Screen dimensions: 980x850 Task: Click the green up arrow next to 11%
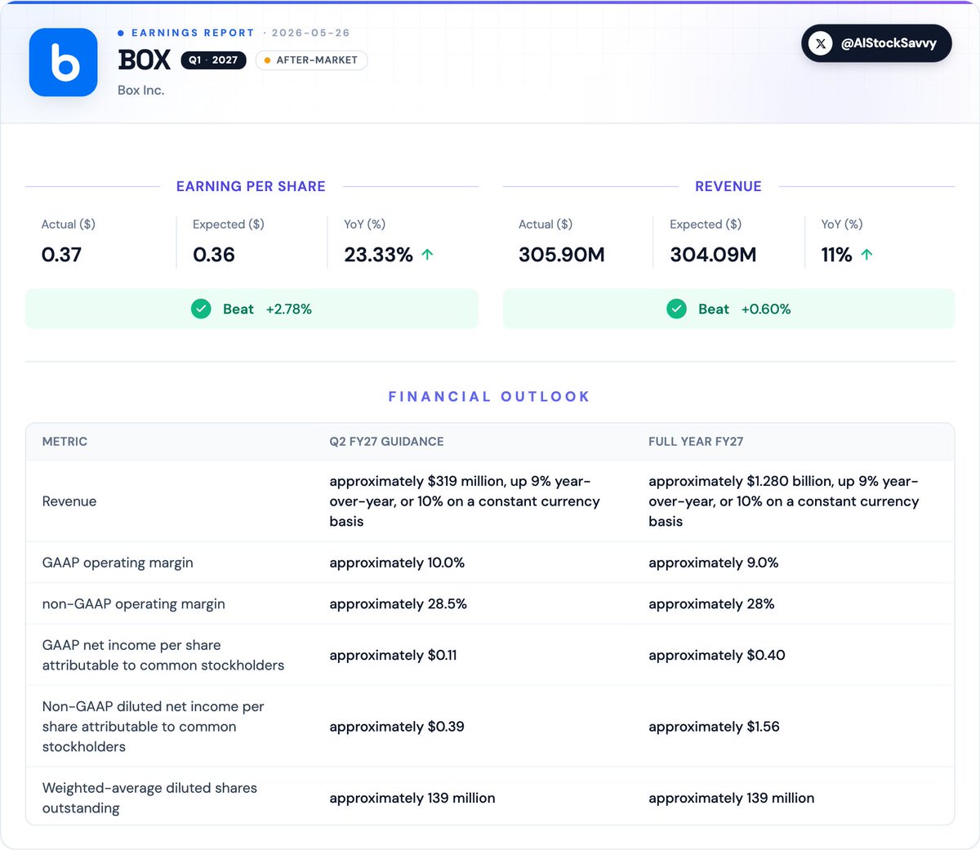click(x=866, y=255)
